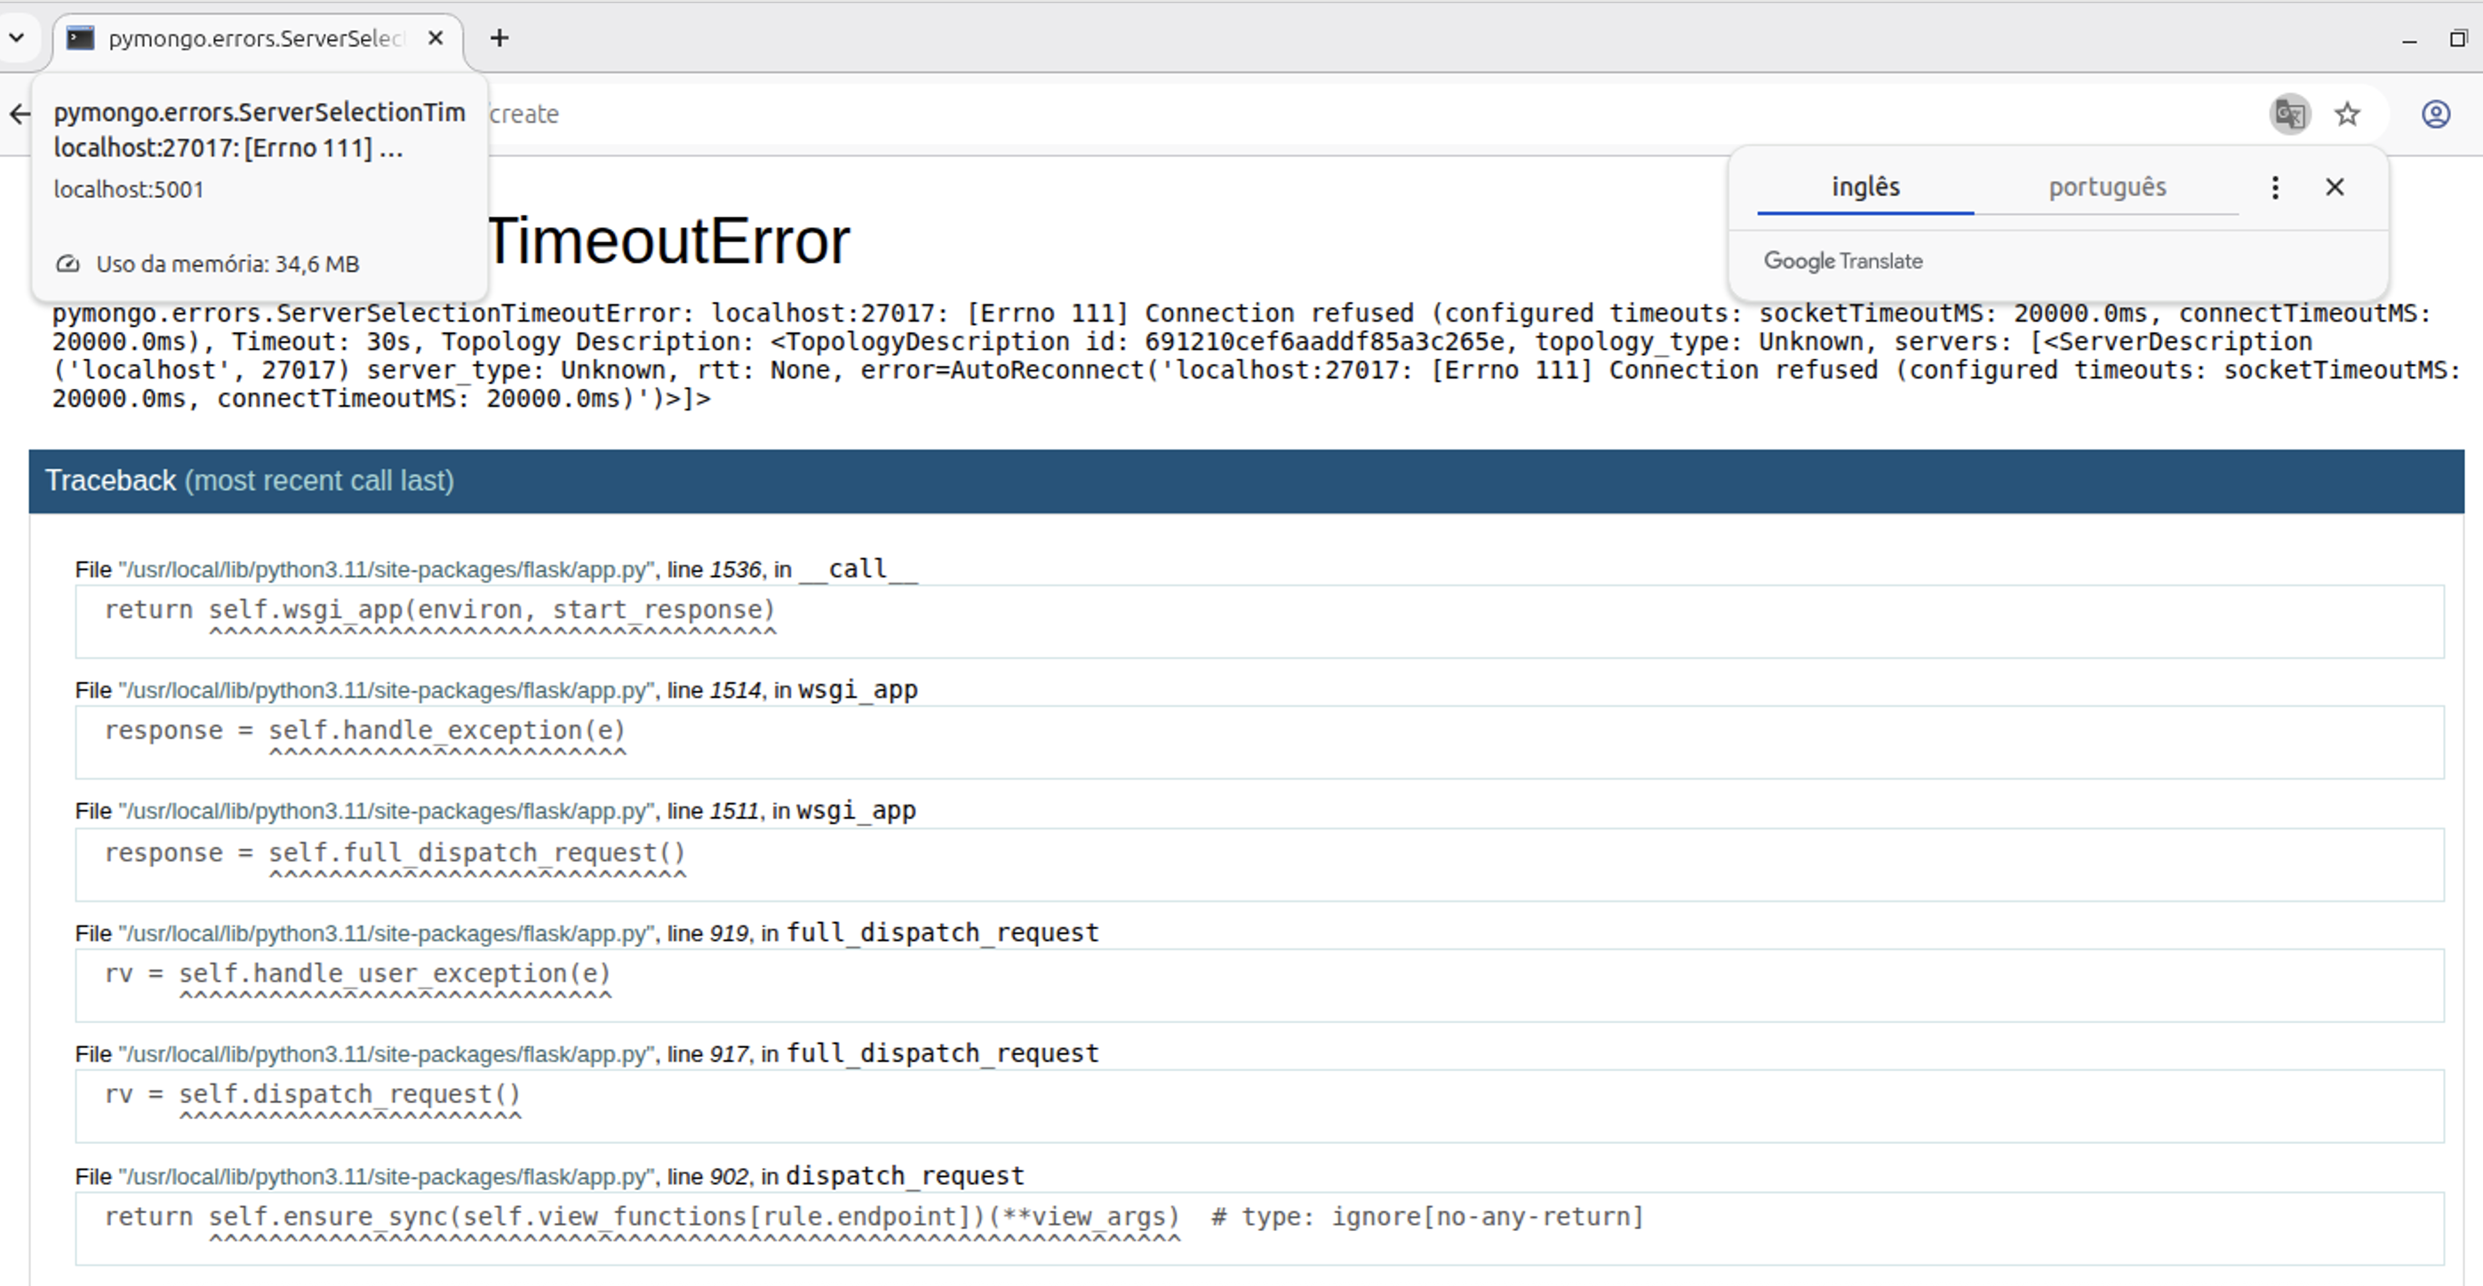Bookmark this page with star icon
Screen dimensions: 2483x1286
coord(2347,115)
